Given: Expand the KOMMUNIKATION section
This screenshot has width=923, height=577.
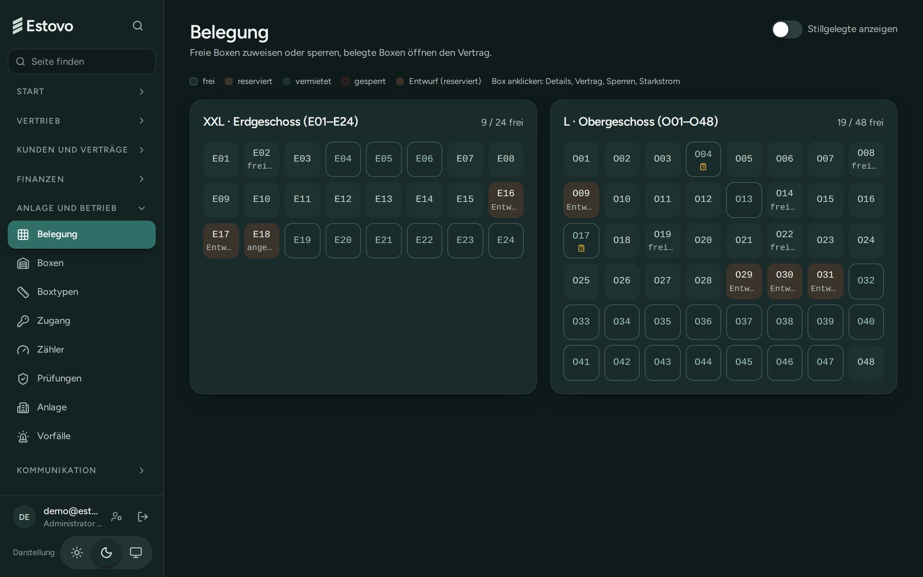Looking at the screenshot, I should (81, 470).
